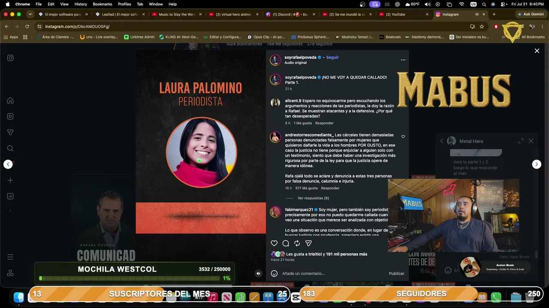Follow soyrafaelpoveda with Seguir

pyautogui.click(x=332, y=57)
